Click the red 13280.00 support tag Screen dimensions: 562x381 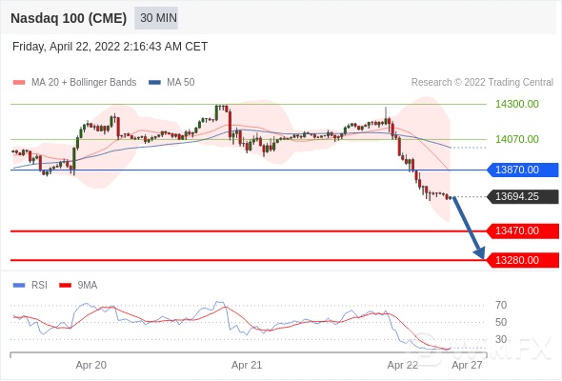point(523,260)
